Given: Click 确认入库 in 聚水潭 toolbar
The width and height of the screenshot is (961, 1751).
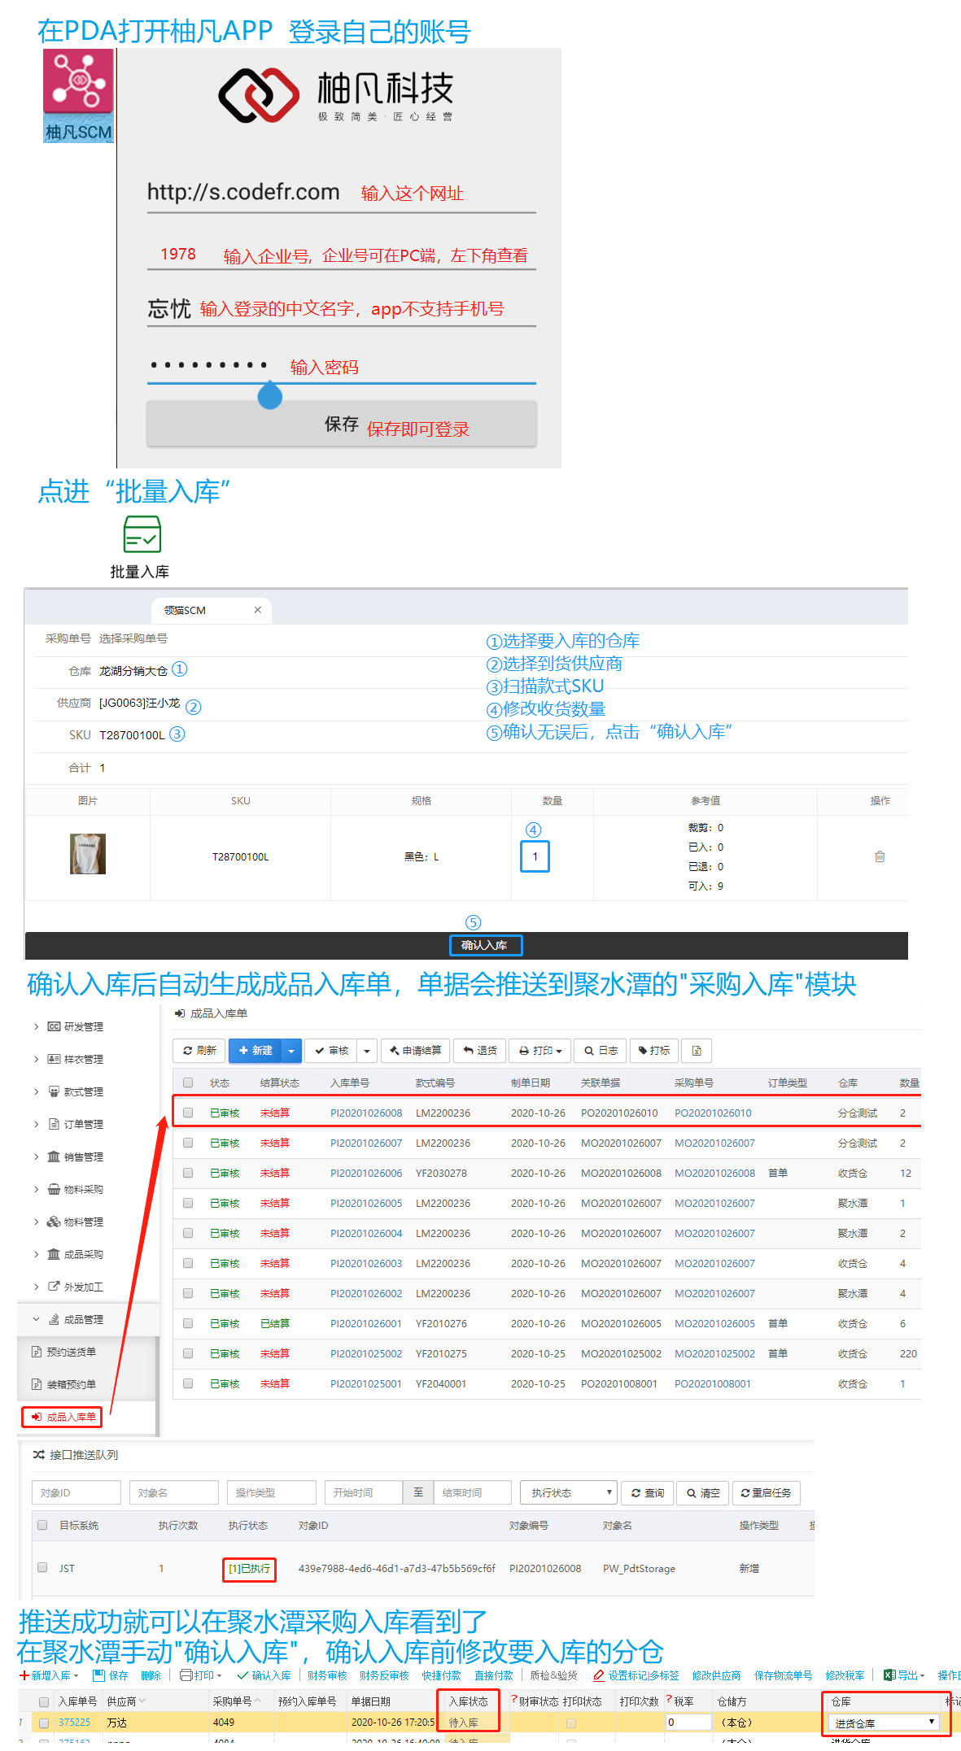Looking at the screenshot, I should 264,1675.
